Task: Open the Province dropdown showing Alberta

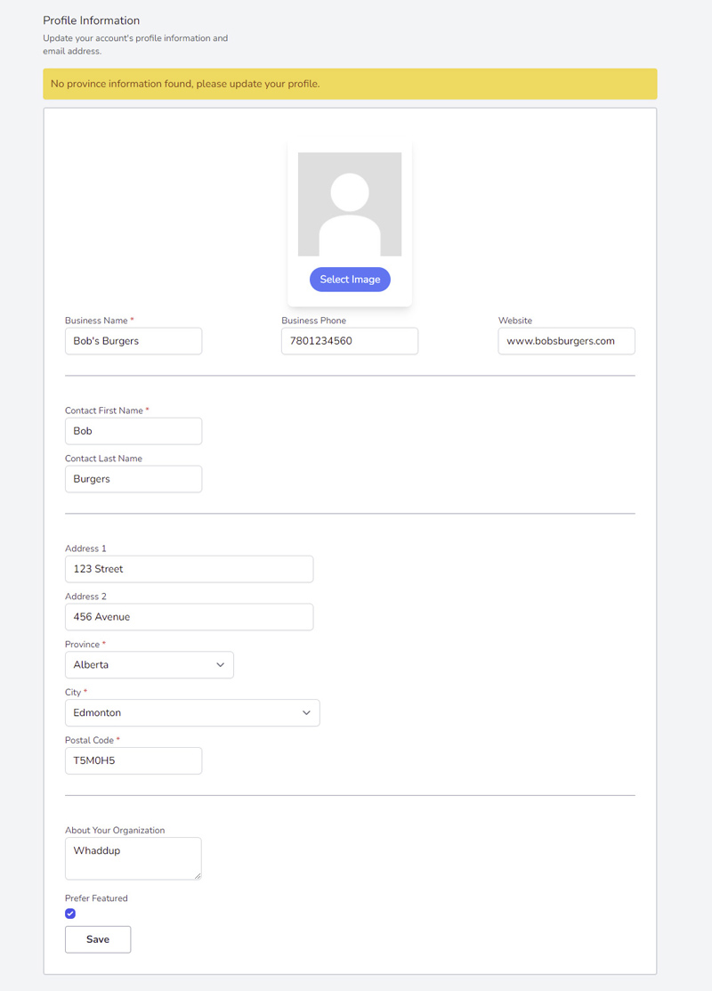Action: coord(150,665)
